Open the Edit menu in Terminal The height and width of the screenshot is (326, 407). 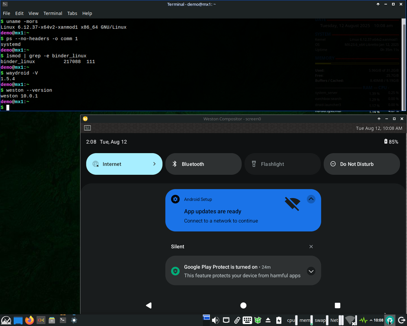tap(19, 13)
